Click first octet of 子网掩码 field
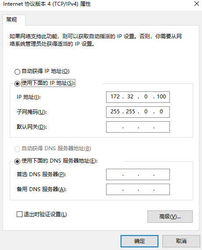This screenshot has height=250, width=202. tap(115, 112)
